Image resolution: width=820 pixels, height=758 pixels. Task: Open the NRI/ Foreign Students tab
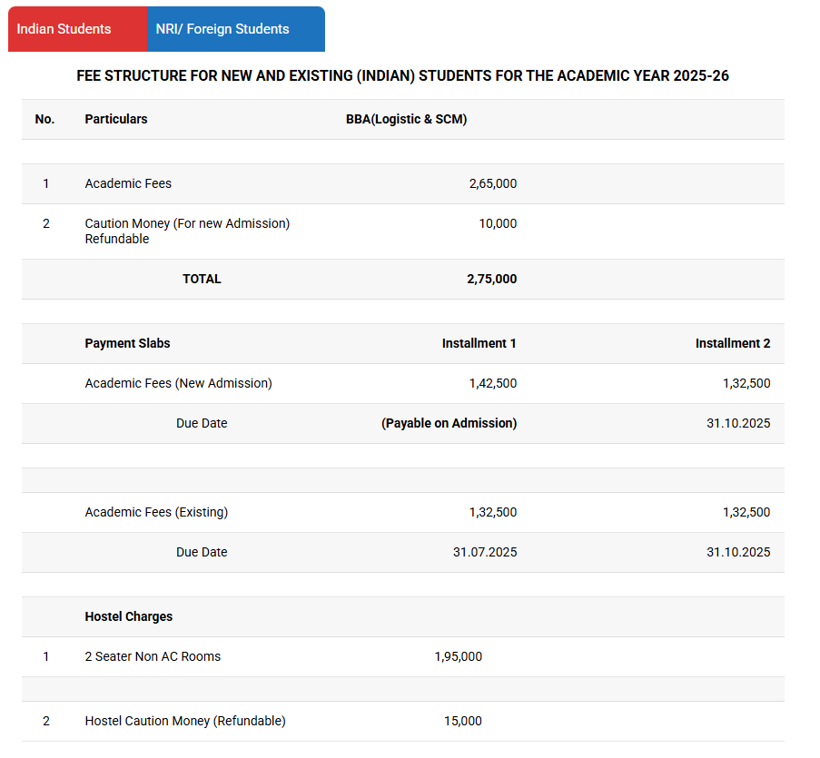(x=222, y=29)
